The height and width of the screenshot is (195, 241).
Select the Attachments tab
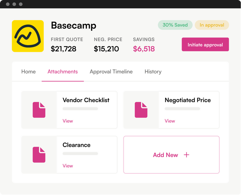pos(63,72)
